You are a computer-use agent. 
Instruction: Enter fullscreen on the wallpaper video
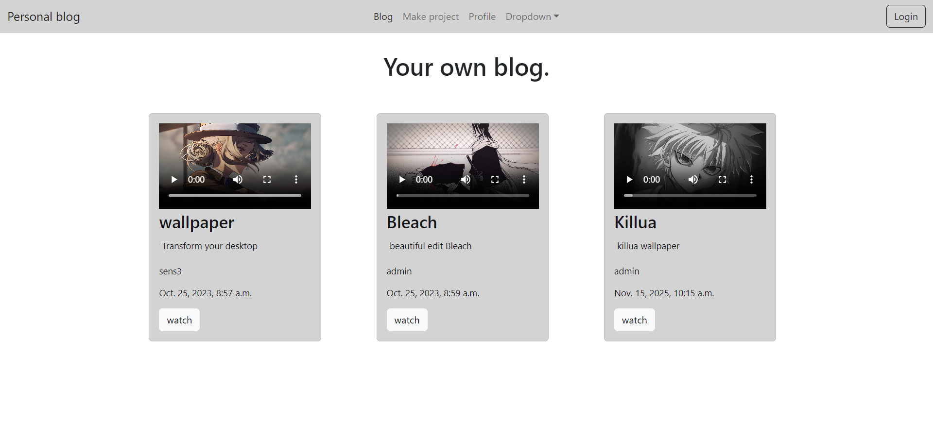click(267, 180)
